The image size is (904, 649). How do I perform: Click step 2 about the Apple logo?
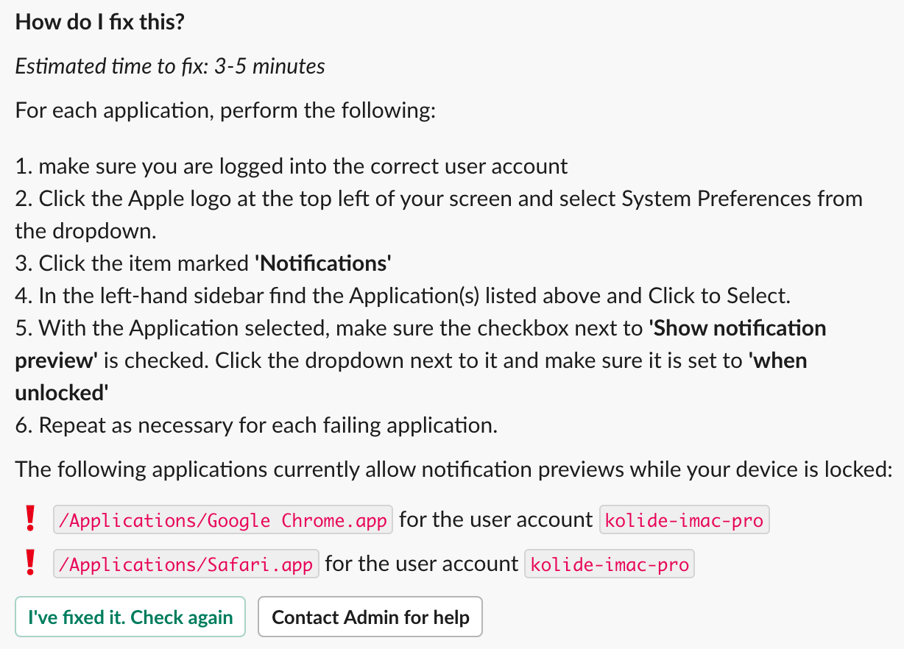(439, 199)
